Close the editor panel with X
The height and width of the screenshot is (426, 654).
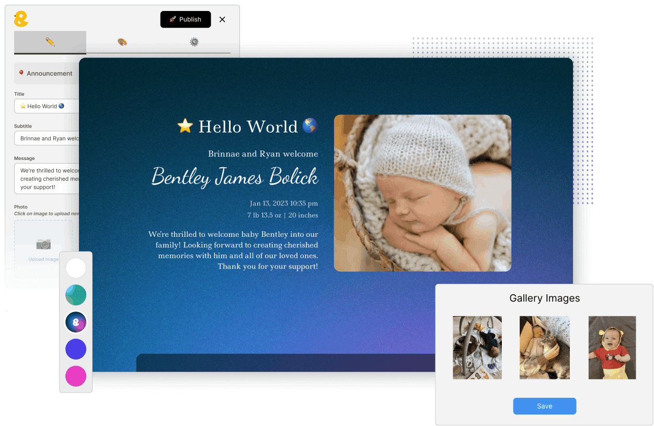click(x=222, y=19)
